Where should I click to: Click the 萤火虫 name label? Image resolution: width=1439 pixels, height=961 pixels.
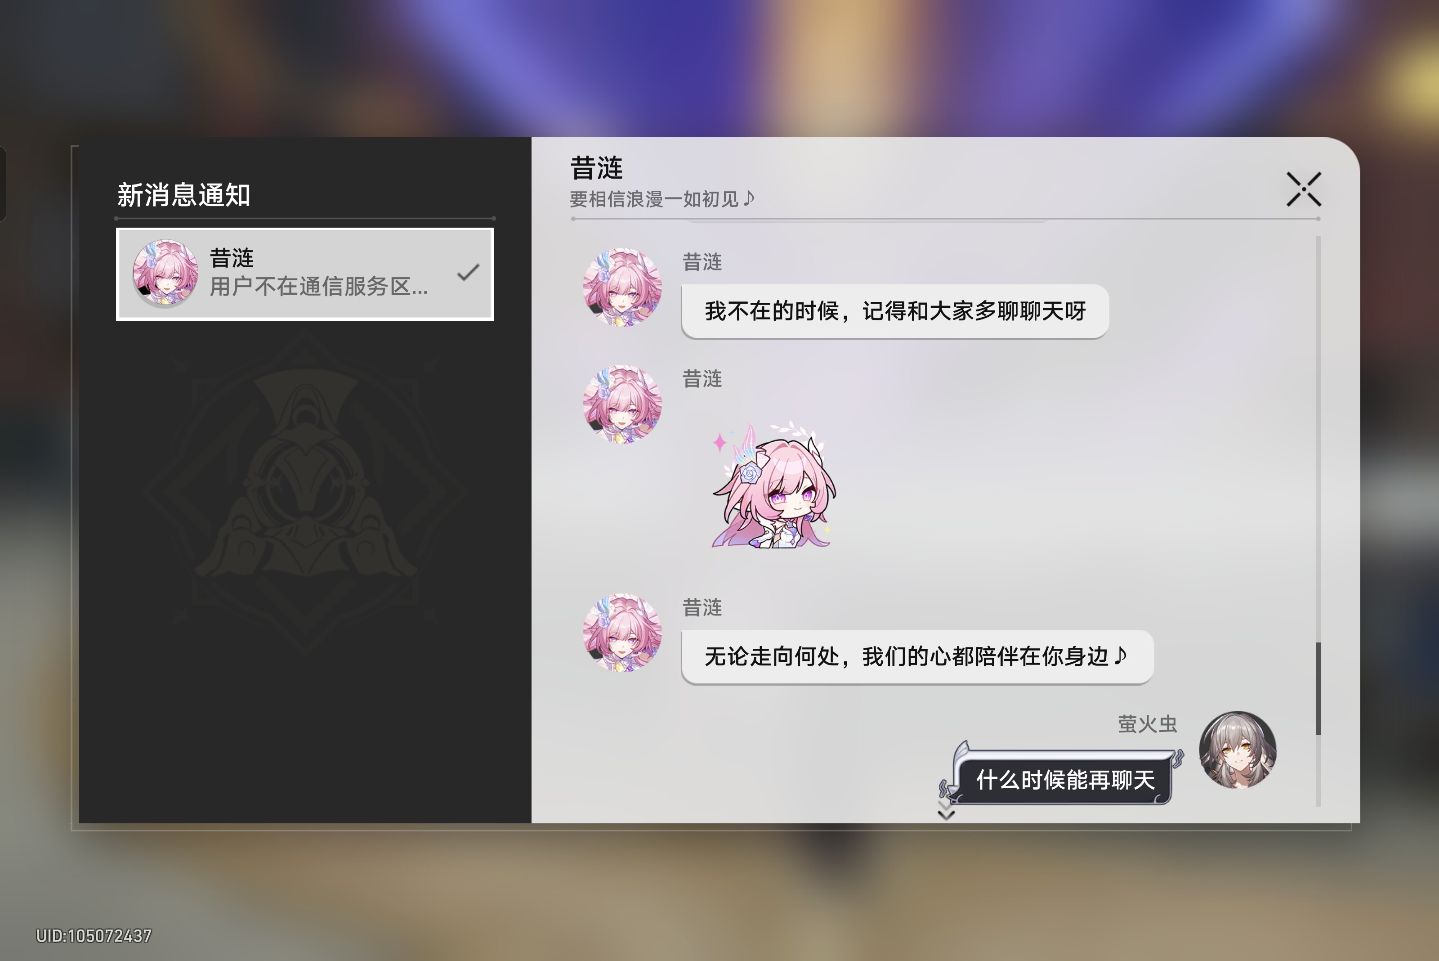[1148, 724]
